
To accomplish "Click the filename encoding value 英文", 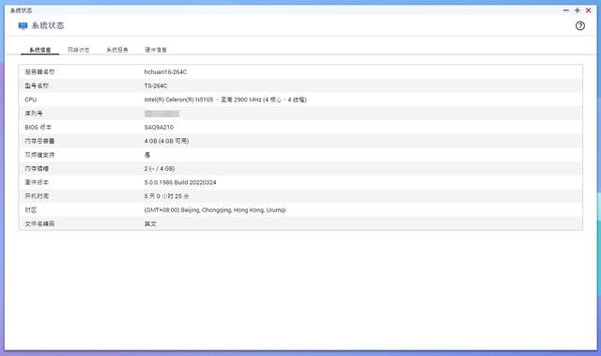I will 150,224.
